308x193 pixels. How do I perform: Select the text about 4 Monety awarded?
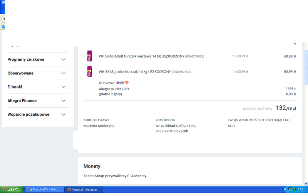[115, 176]
